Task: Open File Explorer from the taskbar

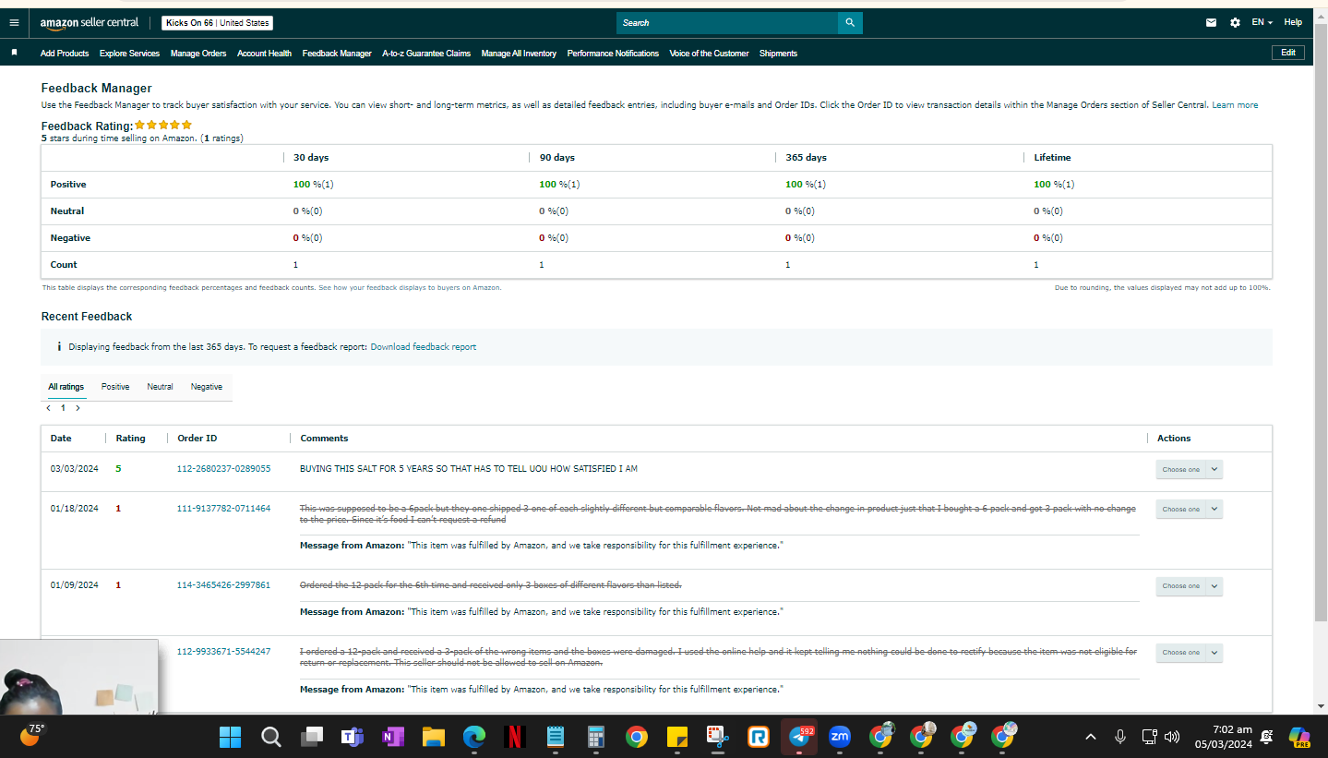Action: coord(434,737)
